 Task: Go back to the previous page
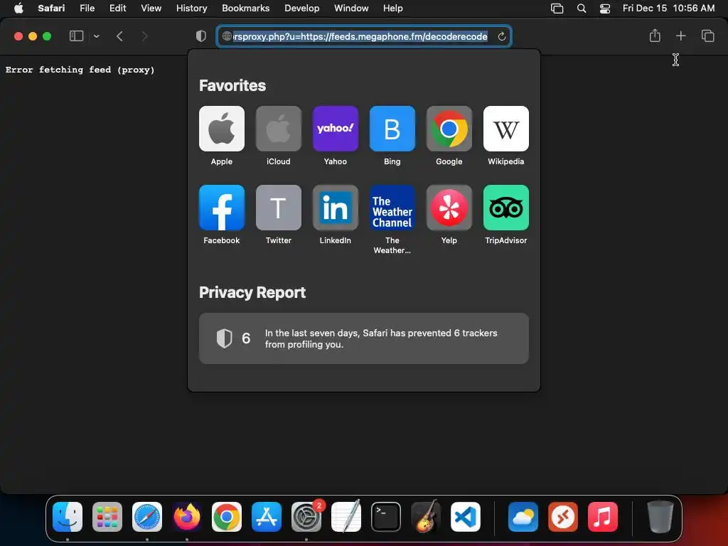119,36
